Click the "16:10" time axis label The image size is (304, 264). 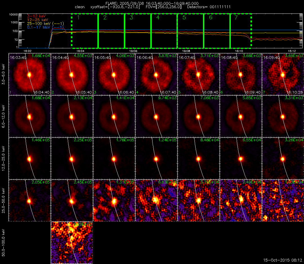239,51
